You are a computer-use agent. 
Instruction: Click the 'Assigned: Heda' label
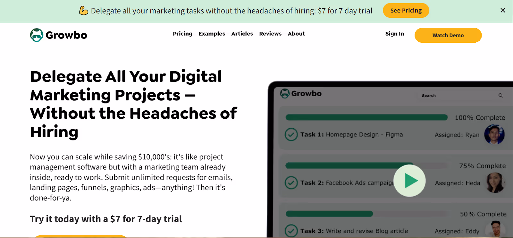(458, 183)
